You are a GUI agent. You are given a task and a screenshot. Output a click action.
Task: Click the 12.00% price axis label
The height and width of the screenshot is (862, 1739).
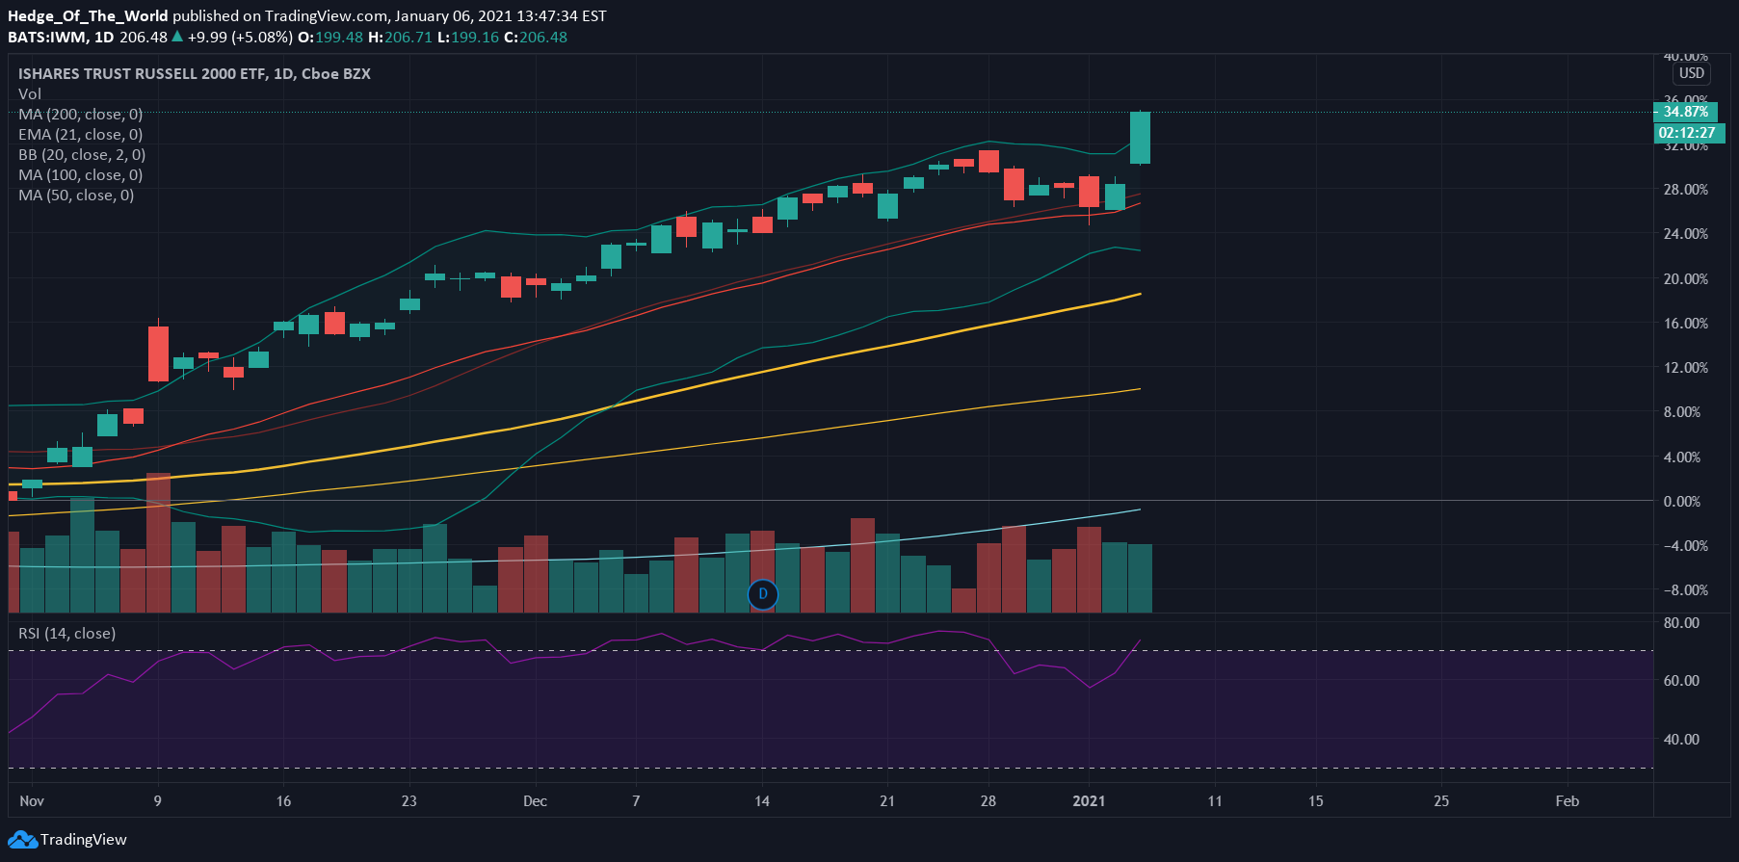pos(1686,367)
